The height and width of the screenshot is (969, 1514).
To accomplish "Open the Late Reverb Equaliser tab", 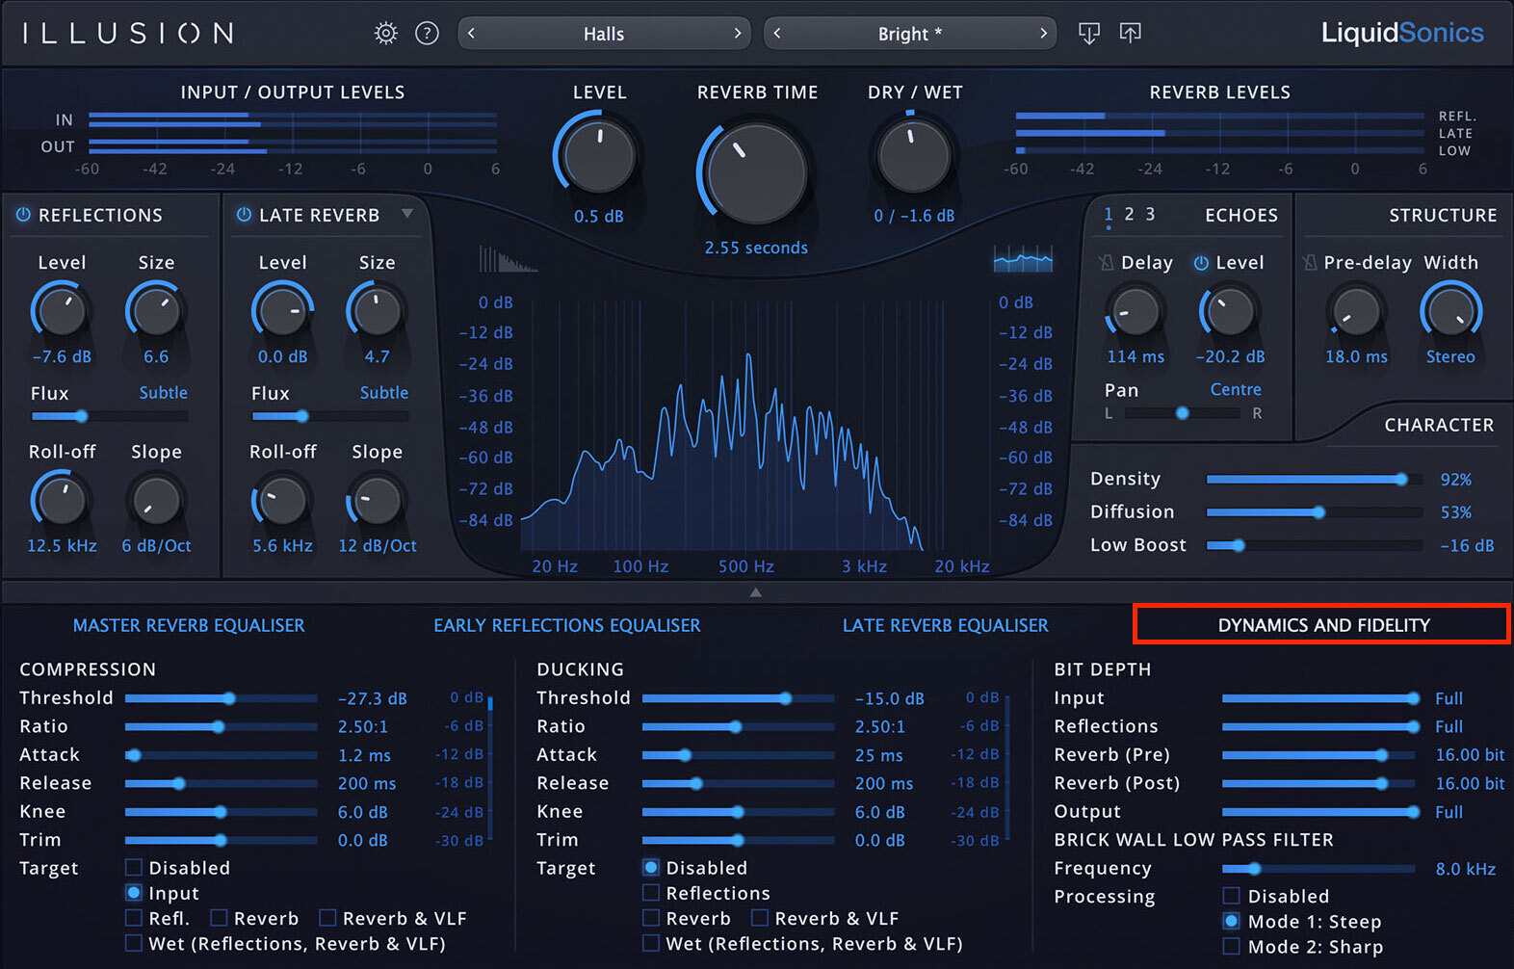I will point(945,625).
